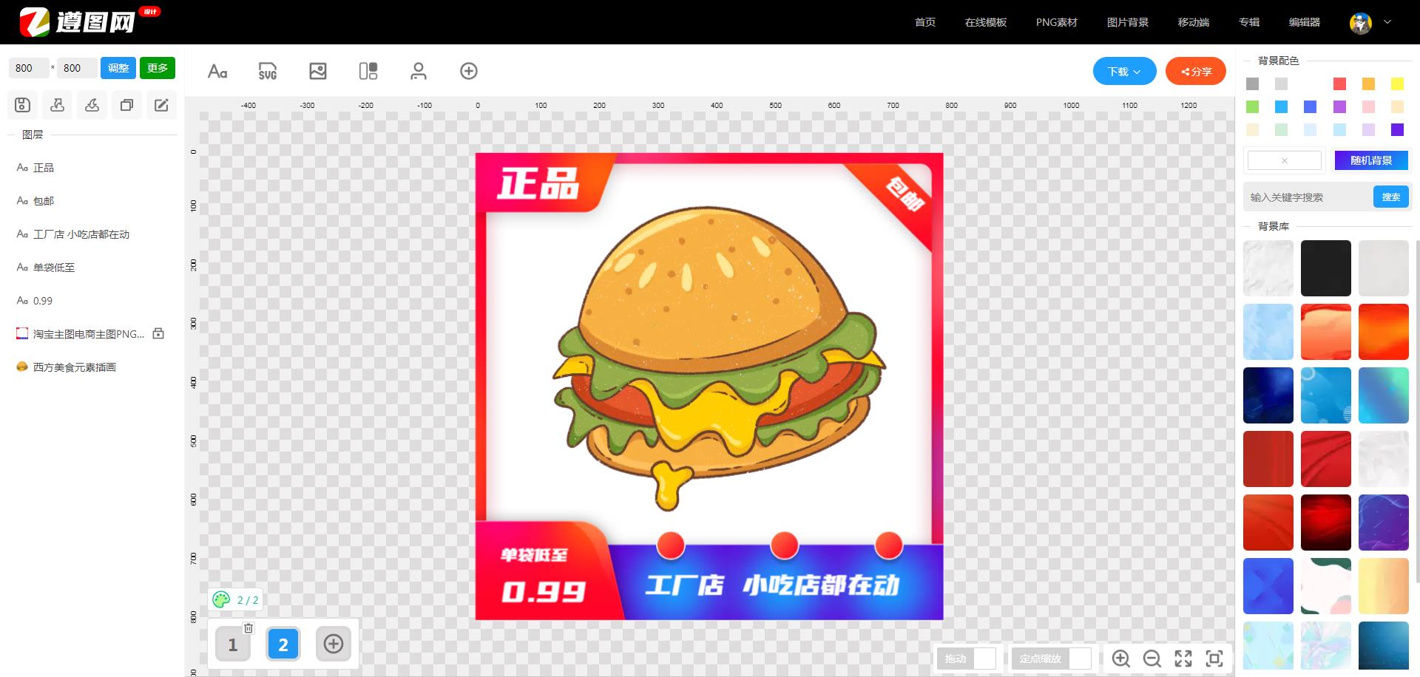Switch to page 1
This screenshot has height=677, width=1420.
232,644
